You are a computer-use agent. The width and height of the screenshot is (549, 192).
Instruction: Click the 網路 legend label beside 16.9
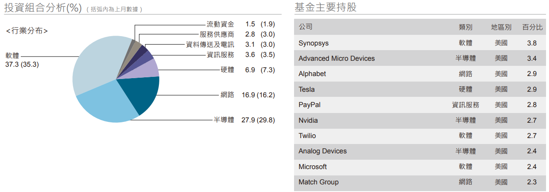[227, 95]
